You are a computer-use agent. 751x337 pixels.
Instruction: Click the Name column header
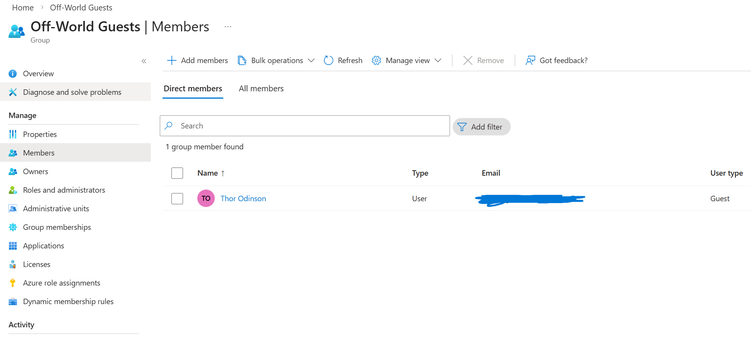tap(207, 173)
